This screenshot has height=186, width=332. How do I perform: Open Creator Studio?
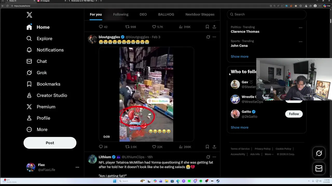click(x=47, y=95)
